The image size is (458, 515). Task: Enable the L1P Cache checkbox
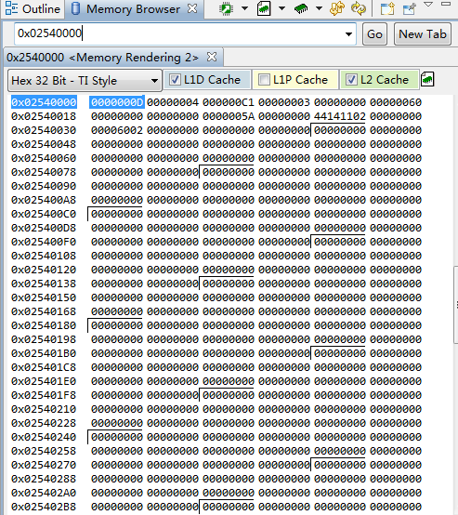[x=264, y=80]
